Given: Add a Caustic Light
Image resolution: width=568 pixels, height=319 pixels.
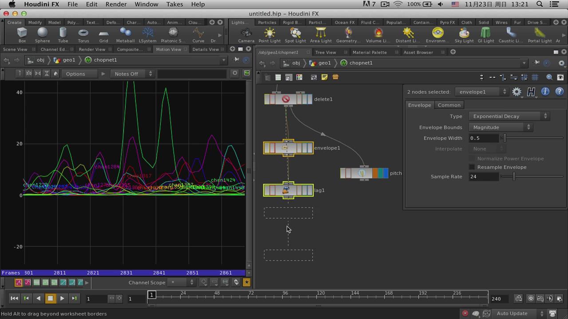Looking at the screenshot, I should 511,35.
